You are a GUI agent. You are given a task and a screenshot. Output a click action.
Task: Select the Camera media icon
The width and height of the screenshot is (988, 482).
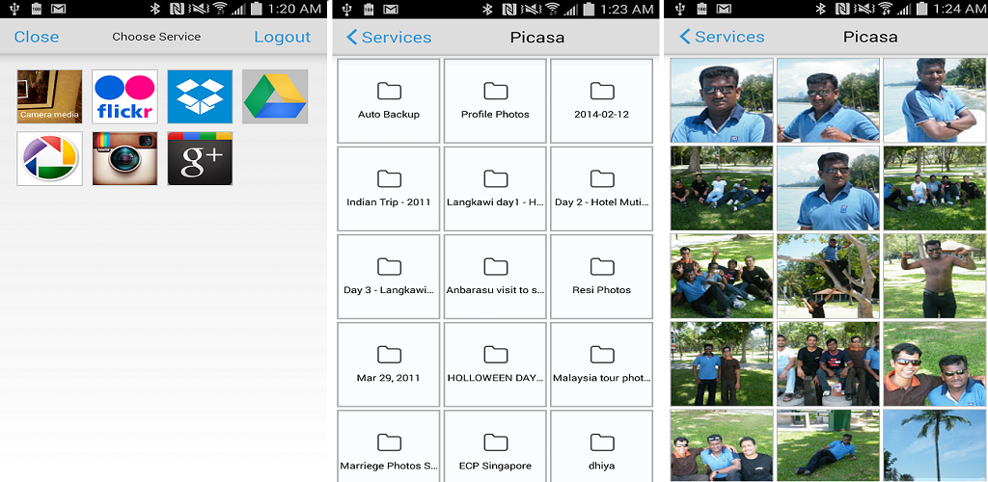[x=50, y=96]
